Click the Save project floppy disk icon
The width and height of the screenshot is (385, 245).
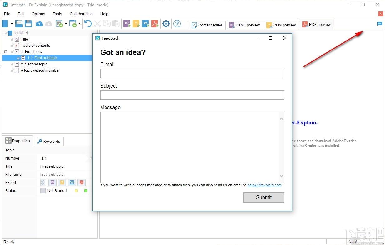pos(28,24)
